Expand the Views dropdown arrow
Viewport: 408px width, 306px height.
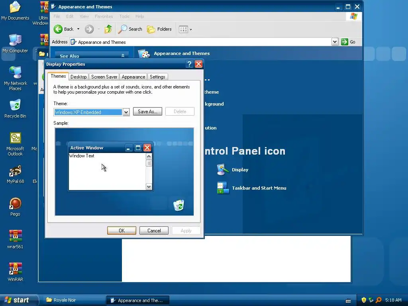[x=191, y=29]
